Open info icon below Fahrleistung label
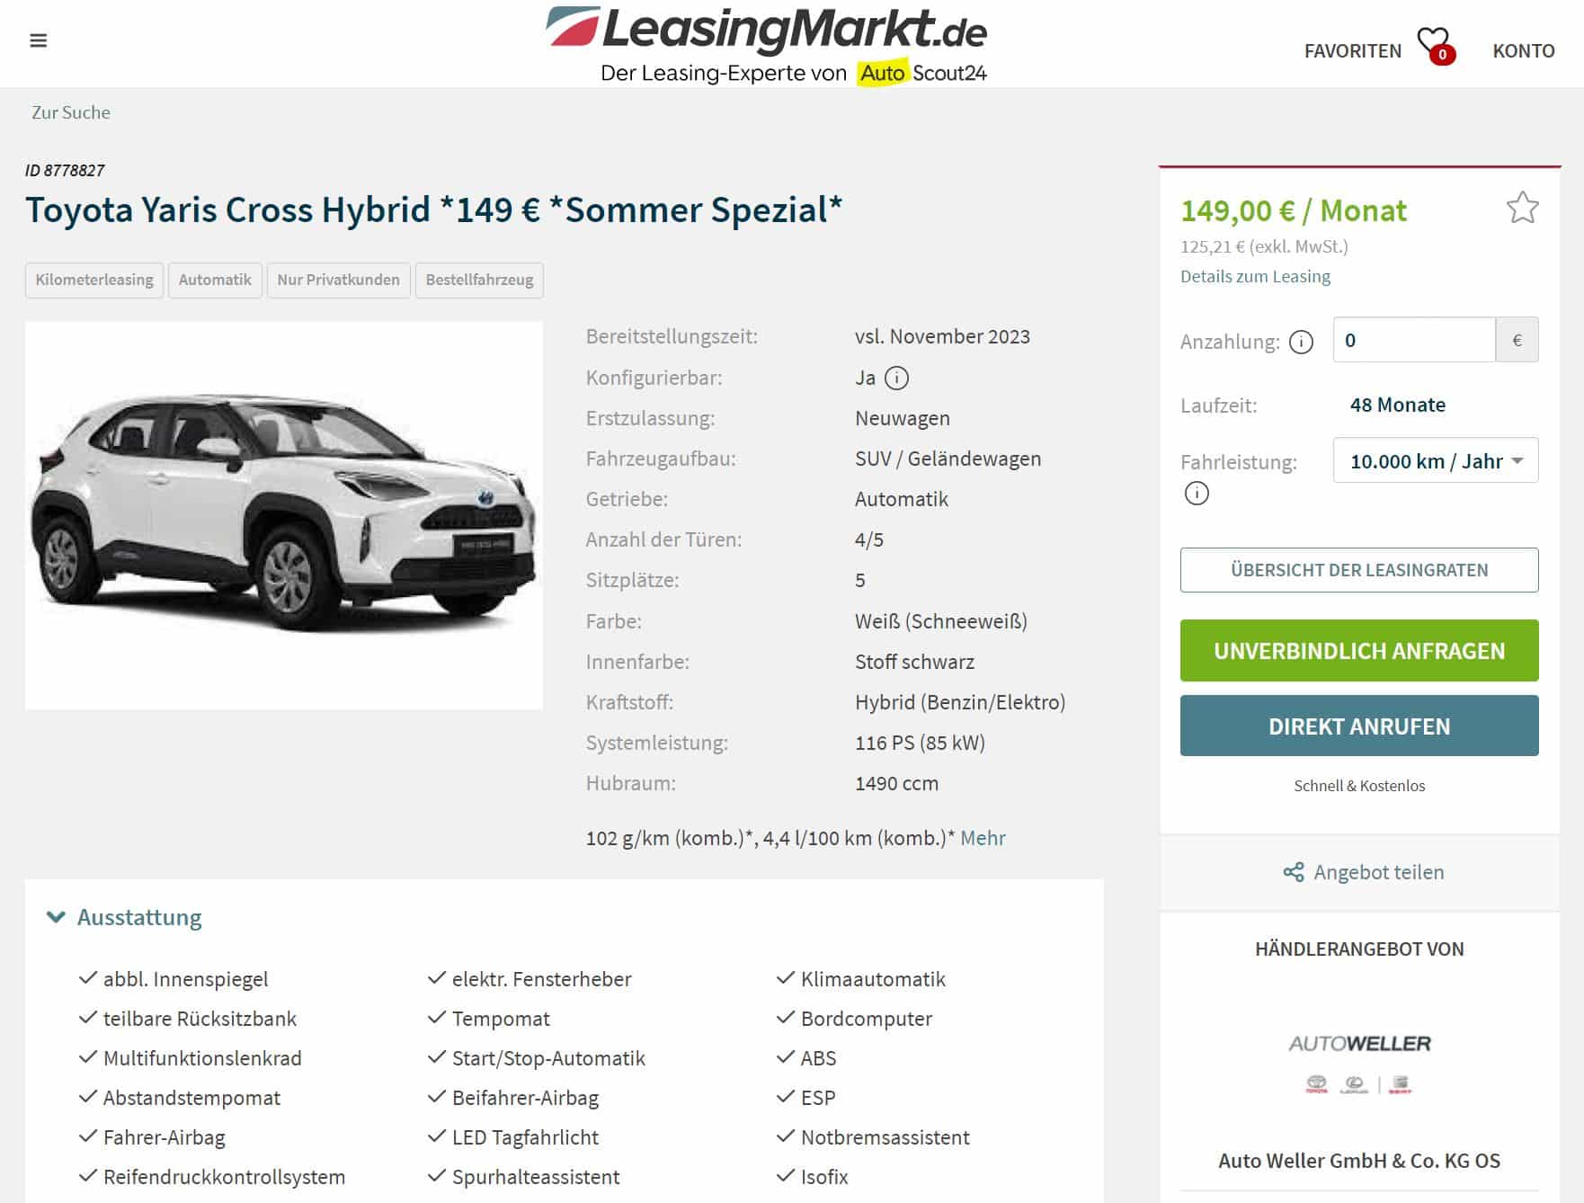Viewport: 1584px width, 1203px height. pyautogui.click(x=1197, y=493)
